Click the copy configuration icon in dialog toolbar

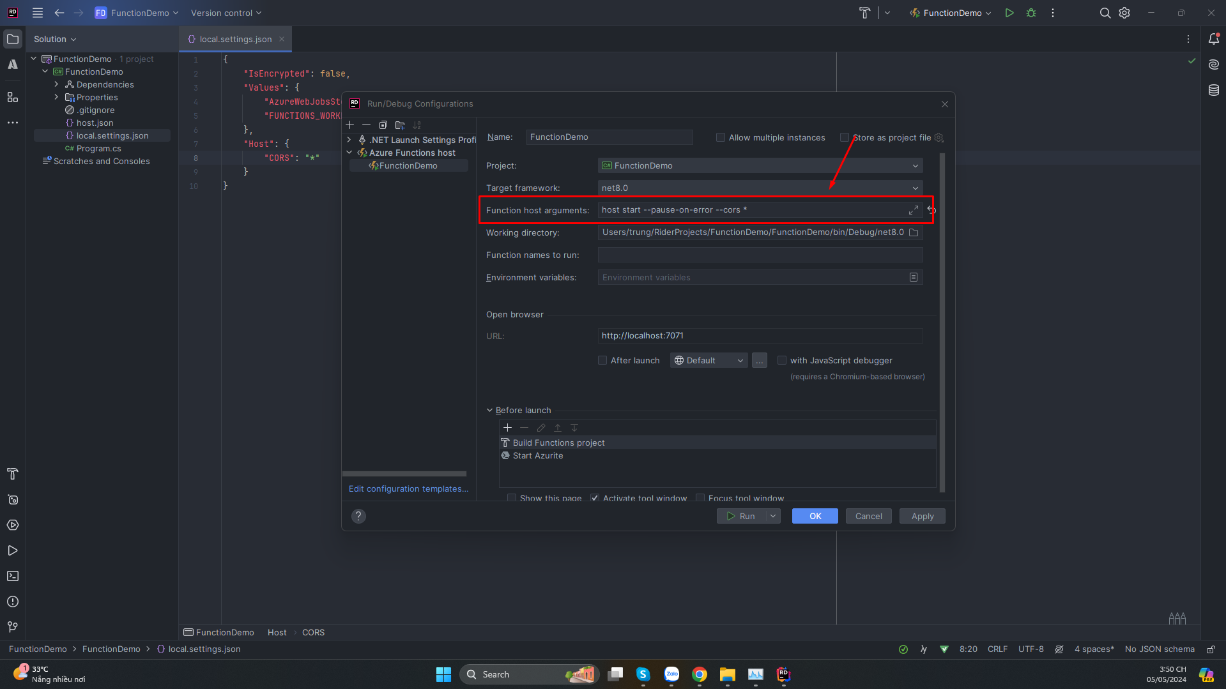[x=383, y=125]
